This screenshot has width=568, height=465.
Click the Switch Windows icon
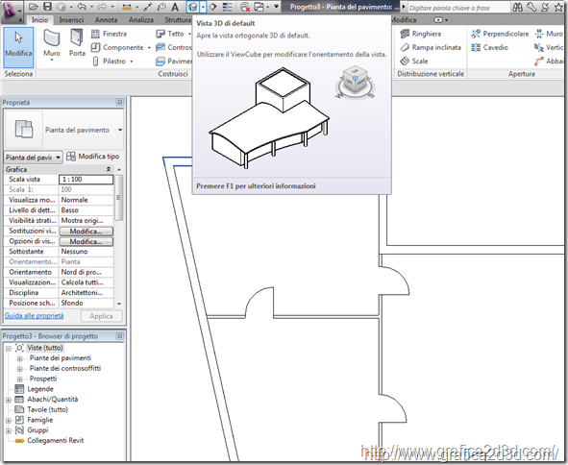[259, 7]
